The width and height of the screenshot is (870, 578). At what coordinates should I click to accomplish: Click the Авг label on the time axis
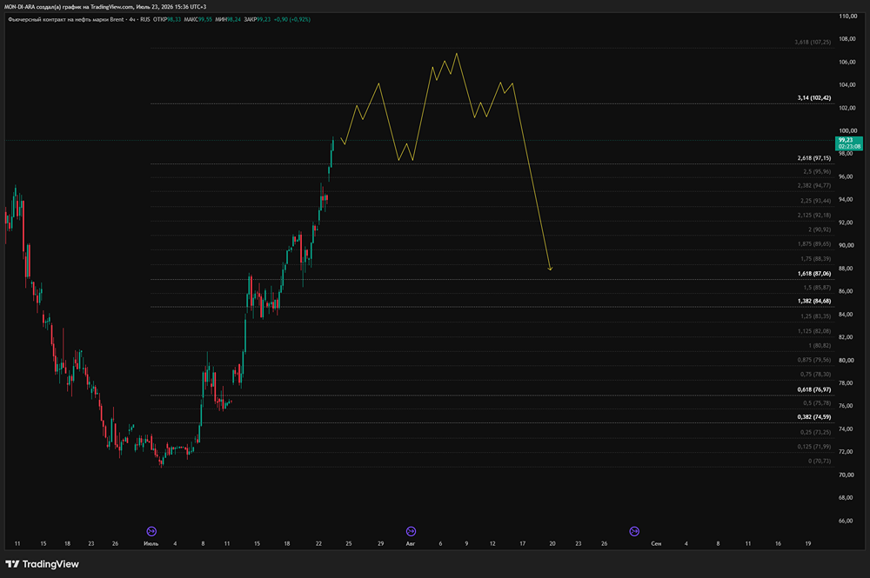pos(411,543)
